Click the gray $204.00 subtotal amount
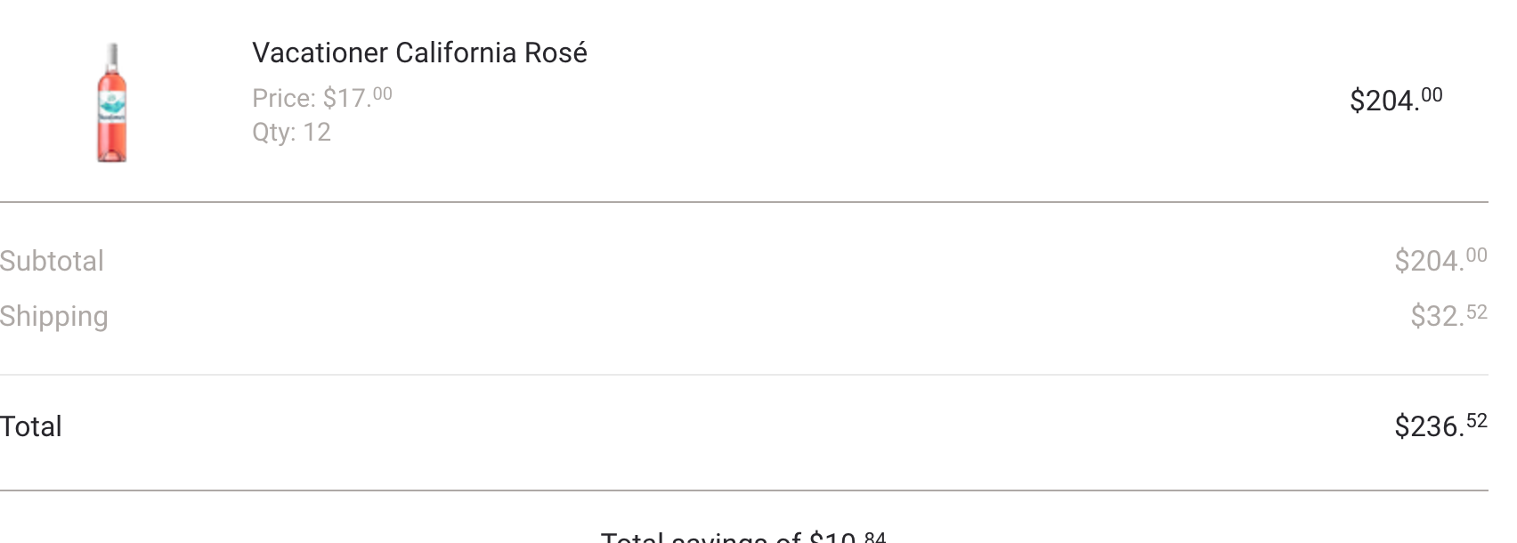The height and width of the screenshot is (543, 1517). click(1440, 260)
